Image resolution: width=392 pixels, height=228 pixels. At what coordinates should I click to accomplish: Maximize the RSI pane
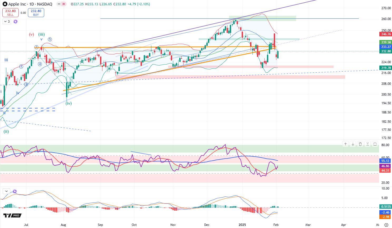point(375,144)
